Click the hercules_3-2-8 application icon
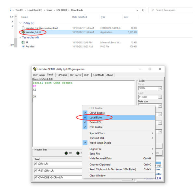Screen dimensions: 195x195 (23, 32)
